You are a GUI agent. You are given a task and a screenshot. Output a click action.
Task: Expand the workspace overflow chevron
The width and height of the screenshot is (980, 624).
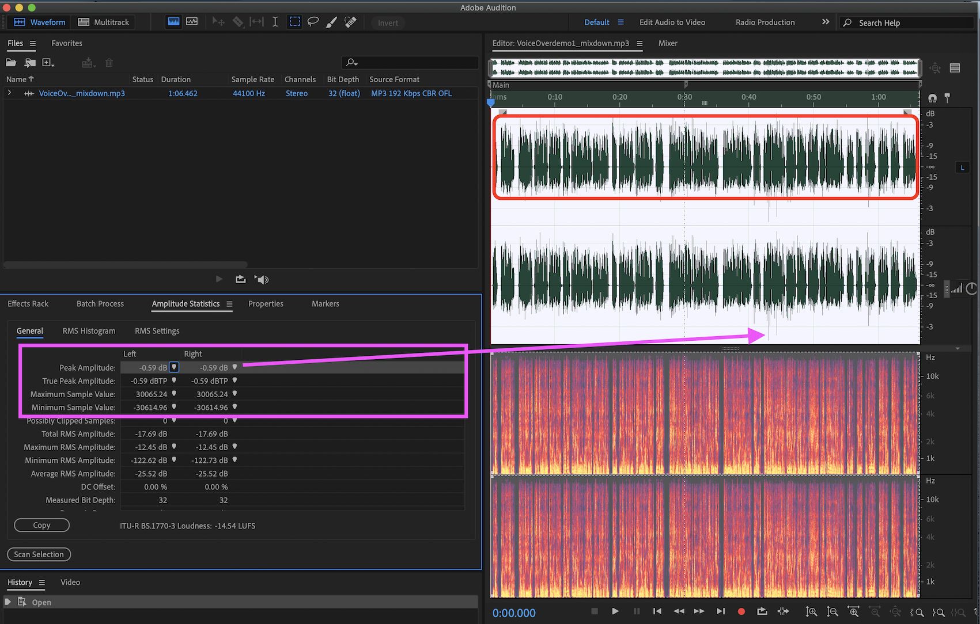[x=825, y=22]
